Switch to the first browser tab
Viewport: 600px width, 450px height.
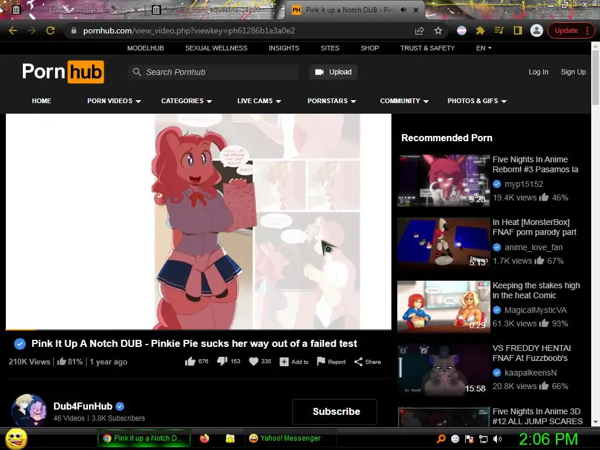point(74,11)
